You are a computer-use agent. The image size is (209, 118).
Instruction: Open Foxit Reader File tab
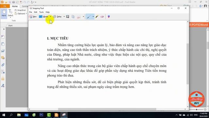pos(5,6)
